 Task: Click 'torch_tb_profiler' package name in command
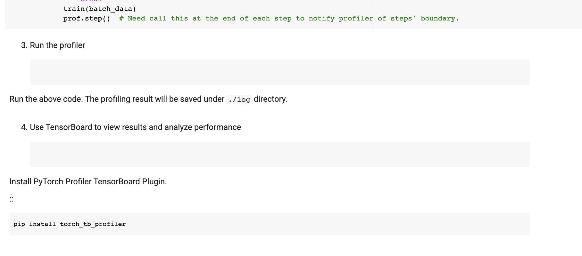pos(93,224)
